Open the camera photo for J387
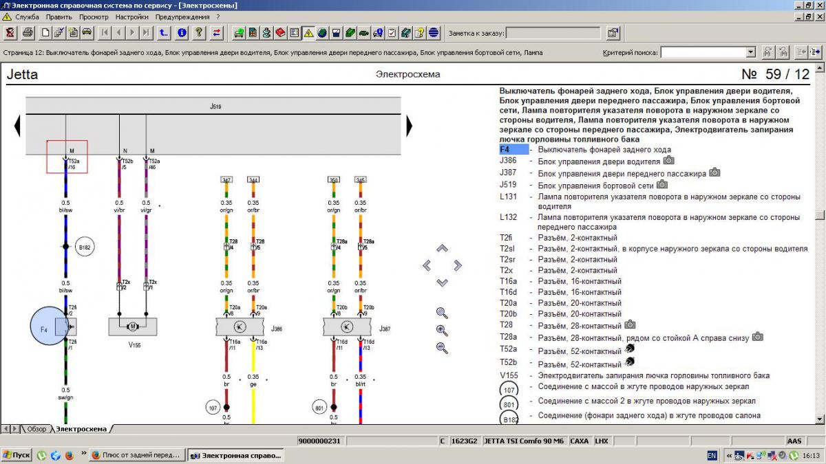This screenshot has height=464, width=826. pyautogui.click(x=715, y=172)
